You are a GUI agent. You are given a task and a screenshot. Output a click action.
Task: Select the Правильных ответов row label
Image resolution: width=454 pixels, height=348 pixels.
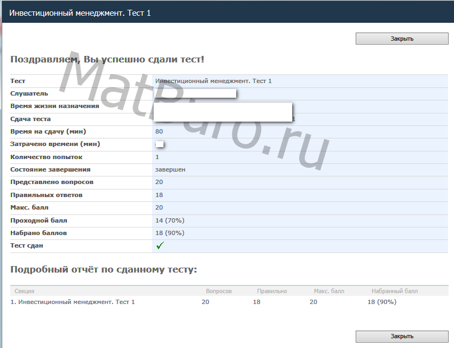tap(46, 195)
